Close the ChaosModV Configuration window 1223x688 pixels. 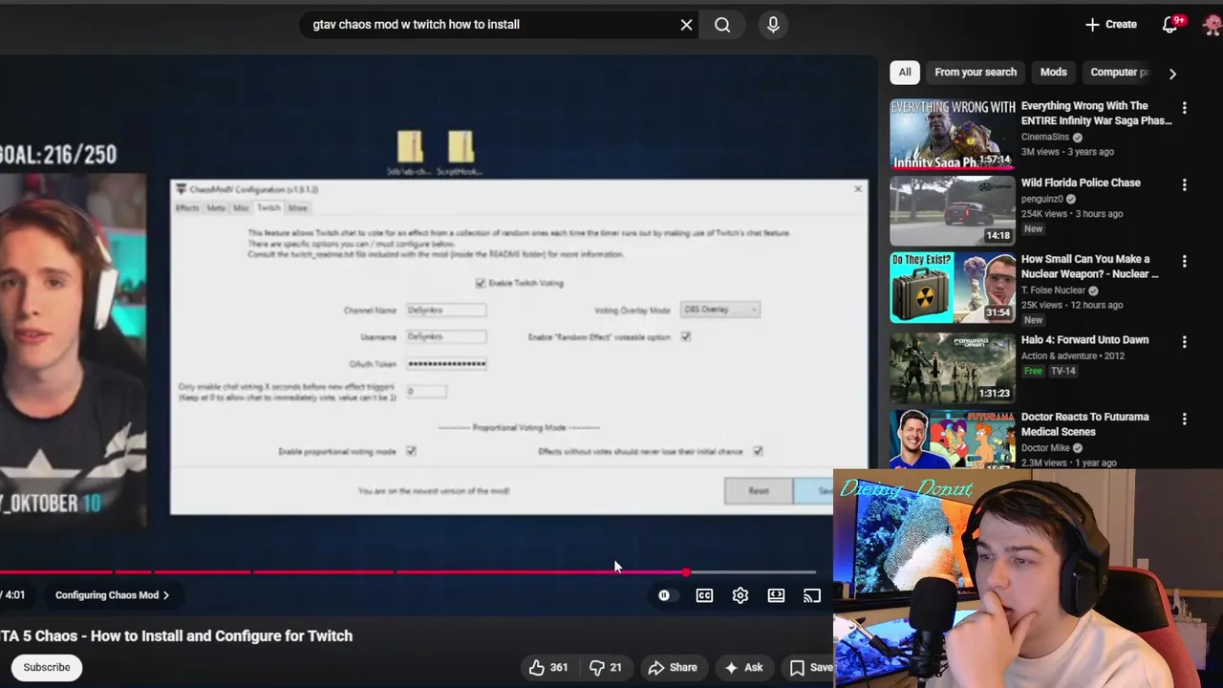point(857,189)
